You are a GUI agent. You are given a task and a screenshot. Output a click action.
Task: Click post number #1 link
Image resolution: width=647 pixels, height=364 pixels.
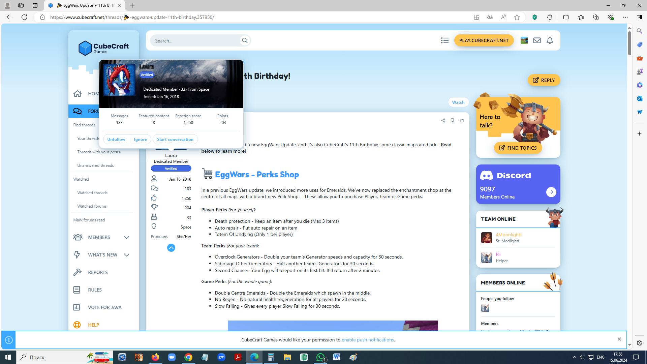(462, 120)
